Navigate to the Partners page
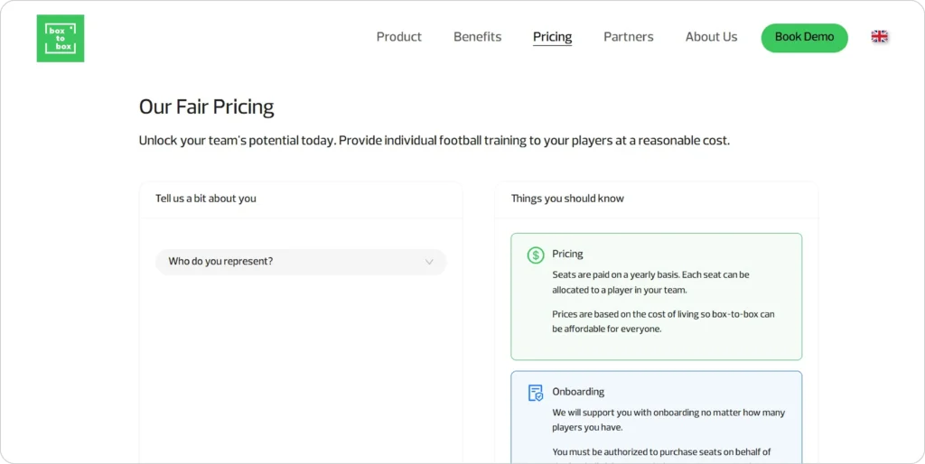 tap(628, 37)
